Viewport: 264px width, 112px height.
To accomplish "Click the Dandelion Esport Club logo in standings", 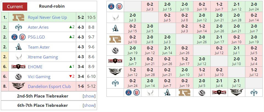I will [18, 86].
